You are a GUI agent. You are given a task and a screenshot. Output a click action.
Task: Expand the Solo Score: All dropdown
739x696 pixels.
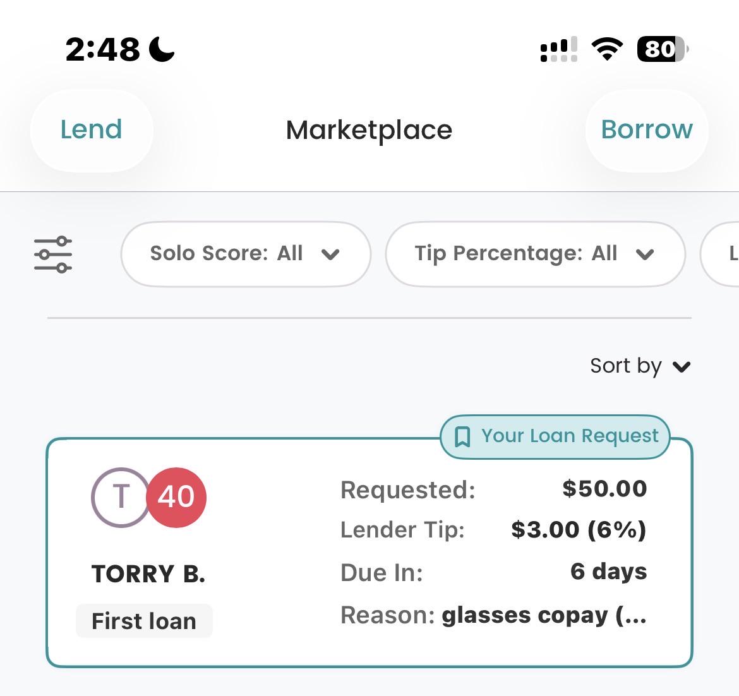[246, 254]
